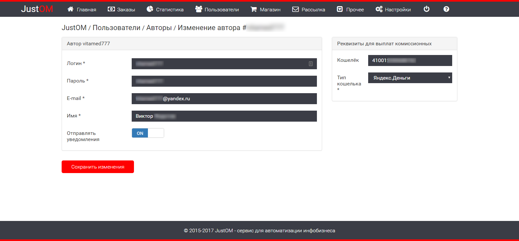Open help via the question mark icon

coord(446,9)
